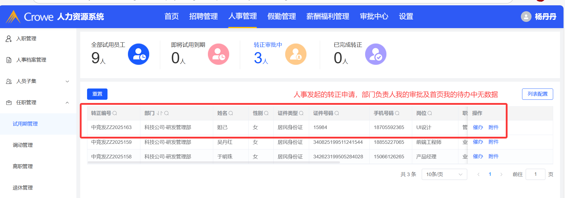The image size is (565, 198).
Task: Click the Crowe logo icon
Action: point(13,17)
